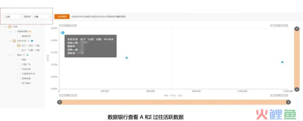The image size is (303, 121).
Task: Check the 触点 checkbox
Action: click(x=14, y=55)
